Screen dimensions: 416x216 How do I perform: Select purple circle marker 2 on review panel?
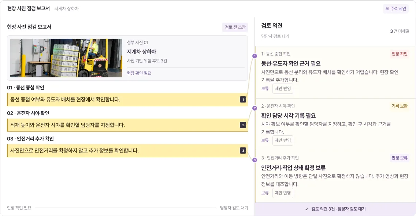[x=255, y=108]
